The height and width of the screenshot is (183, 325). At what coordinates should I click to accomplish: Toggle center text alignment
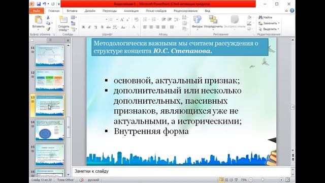click(x=151, y=27)
